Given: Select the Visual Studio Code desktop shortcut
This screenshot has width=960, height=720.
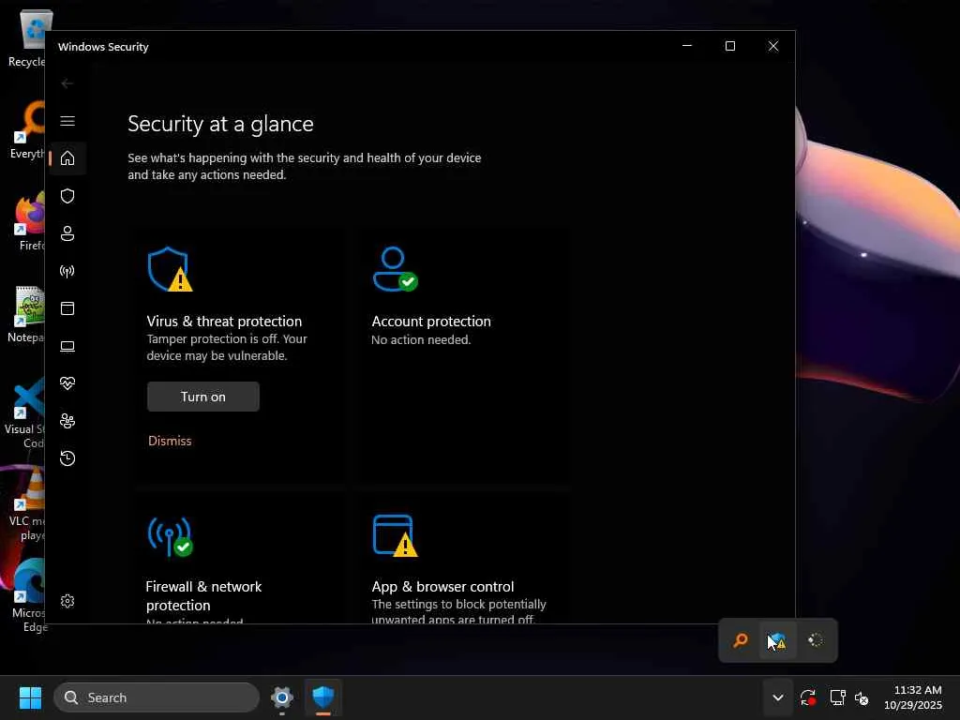Looking at the screenshot, I should [25, 412].
